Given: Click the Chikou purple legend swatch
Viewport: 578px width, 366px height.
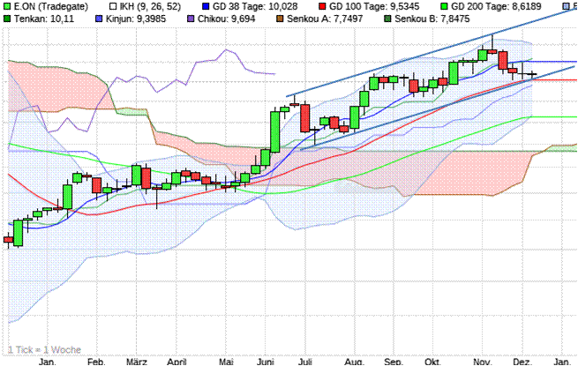Looking at the screenshot, I should point(191,19).
